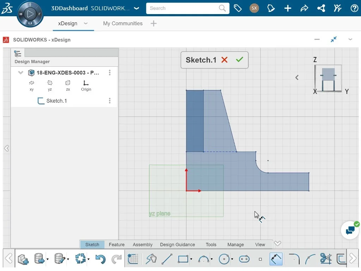Activate the Trim scissors tool
Image resolution: width=361 pixels, height=271 pixels.
[326, 259]
